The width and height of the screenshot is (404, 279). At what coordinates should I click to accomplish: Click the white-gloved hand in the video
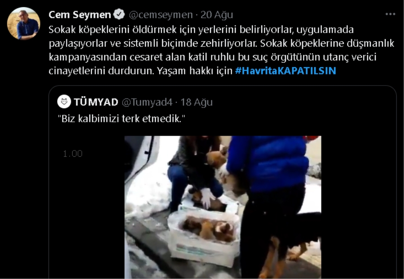(207, 198)
